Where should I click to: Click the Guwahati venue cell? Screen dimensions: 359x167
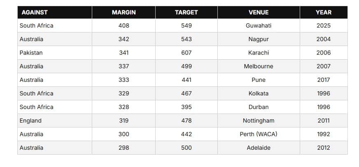click(259, 26)
